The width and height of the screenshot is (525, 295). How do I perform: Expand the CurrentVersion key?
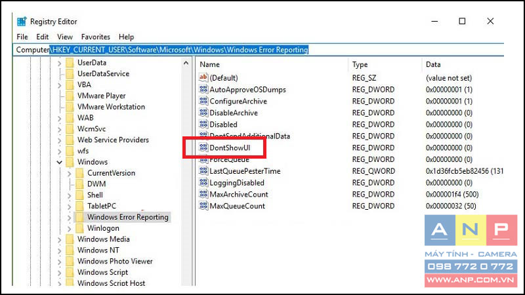tap(70, 173)
